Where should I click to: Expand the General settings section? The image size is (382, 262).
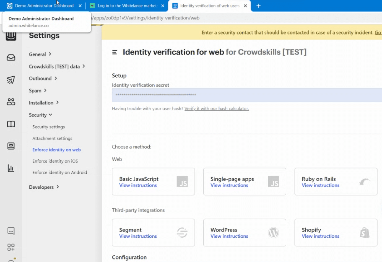coord(40,54)
